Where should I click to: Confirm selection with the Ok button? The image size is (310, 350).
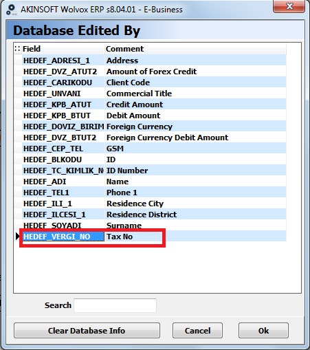pyautogui.click(x=263, y=331)
